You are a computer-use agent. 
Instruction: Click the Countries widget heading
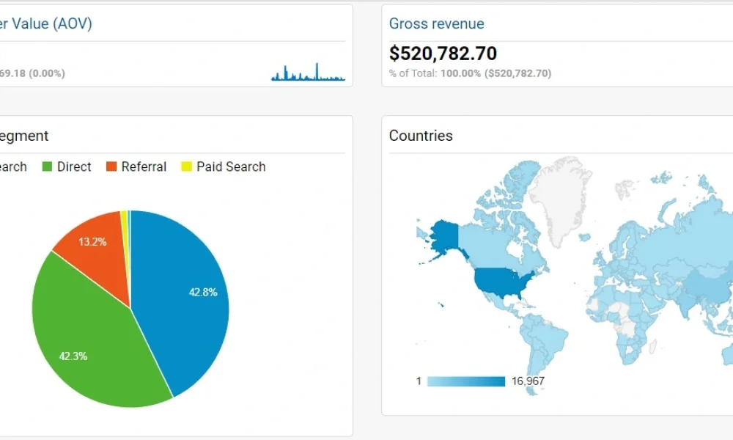[421, 136]
